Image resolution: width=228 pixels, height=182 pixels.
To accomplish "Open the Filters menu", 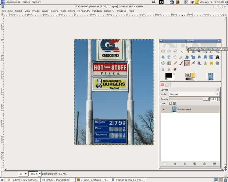I will tap(72, 11).
